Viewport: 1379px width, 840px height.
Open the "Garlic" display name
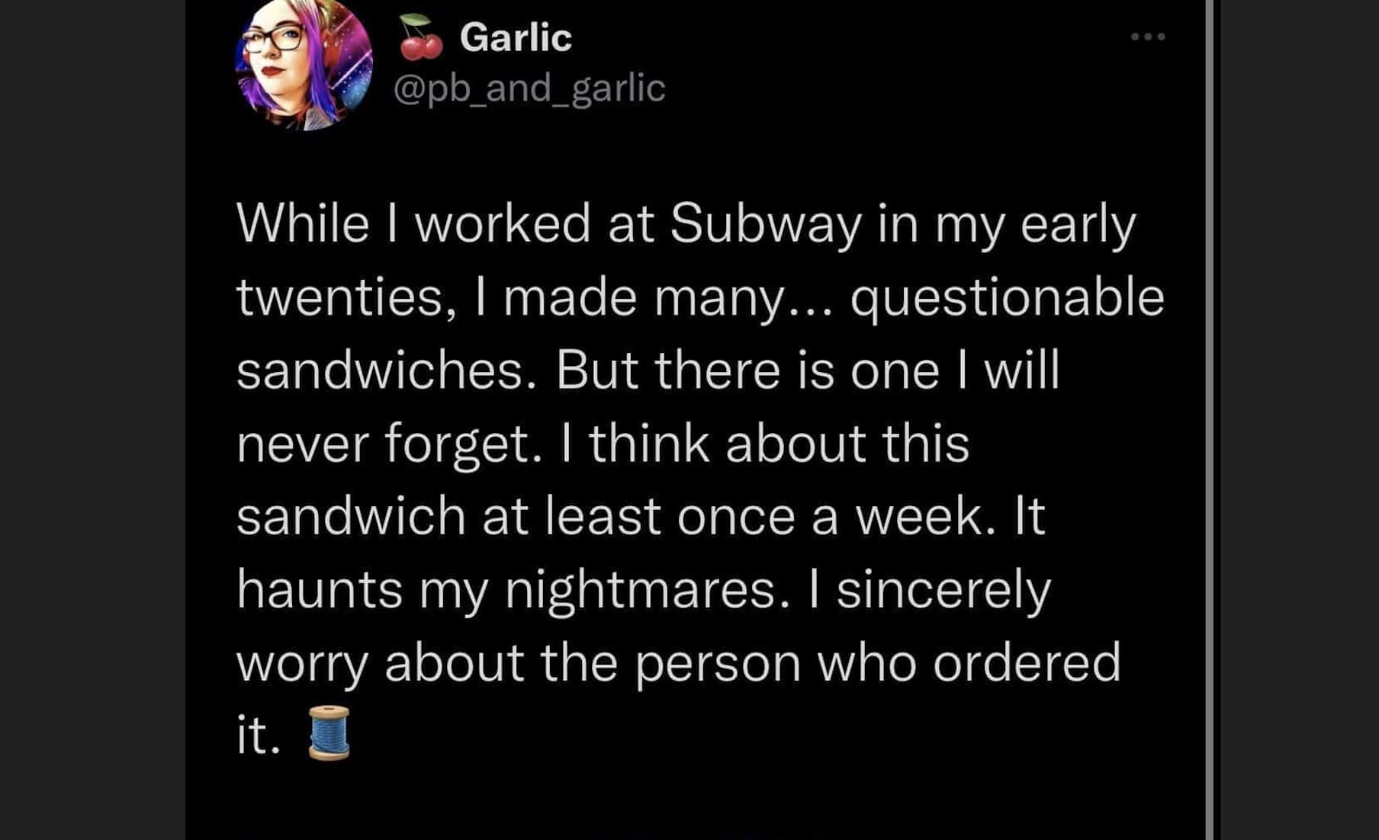516,37
